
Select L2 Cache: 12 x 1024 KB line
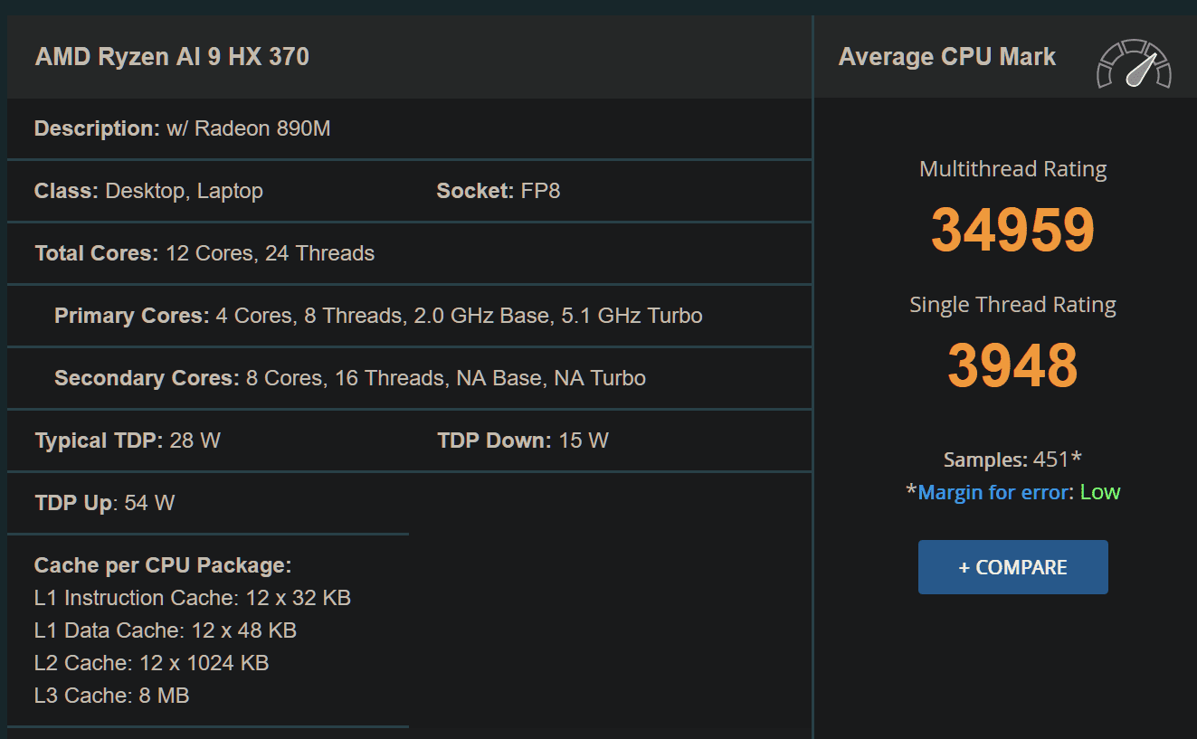tap(152, 663)
